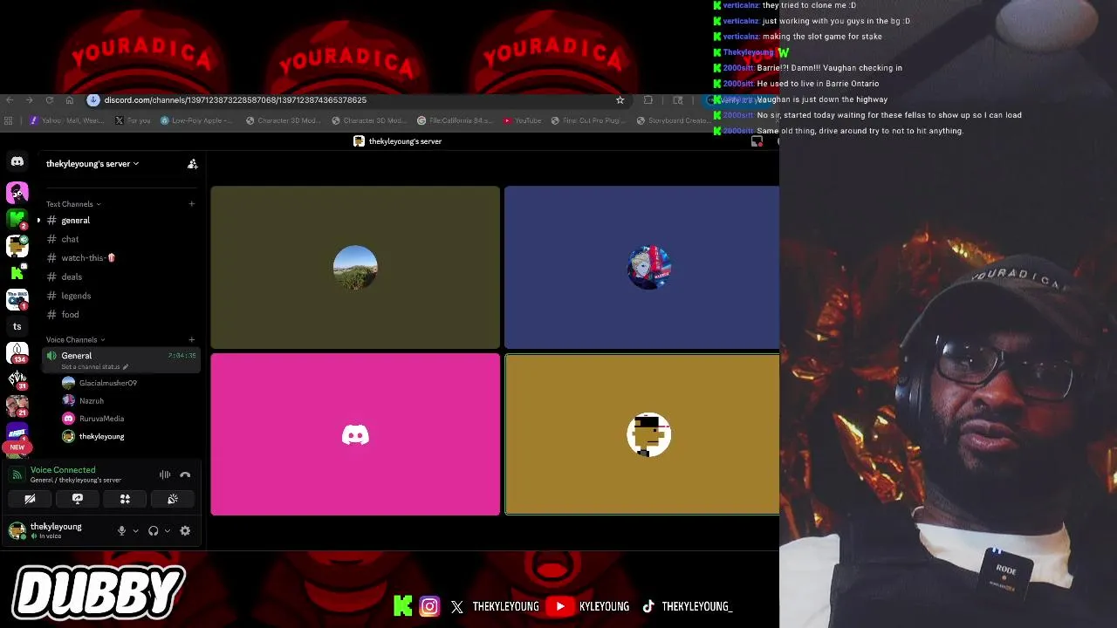Open server icon with 21 badge
This screenshot has width=1117, height=628.
(x=17, y=406)
